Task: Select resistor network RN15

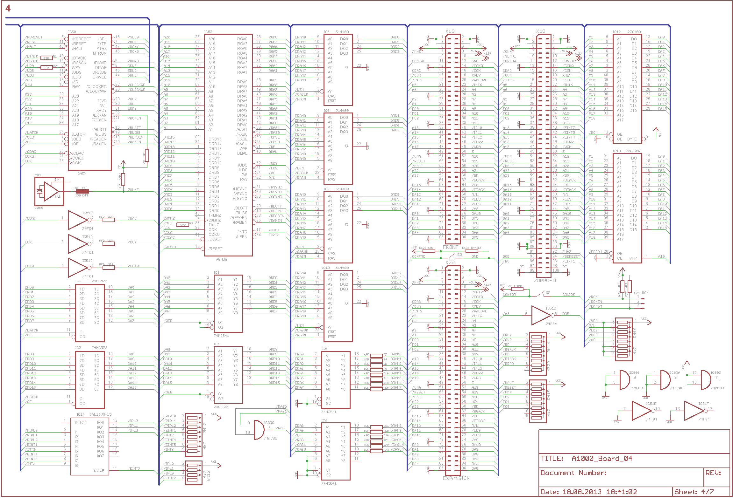Action: 537,401
